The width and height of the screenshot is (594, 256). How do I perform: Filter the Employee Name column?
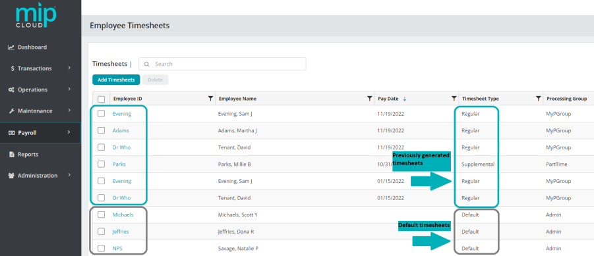(370, 99)
